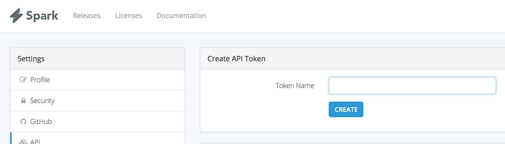Click the Spark wordmark text

tap(42, 16)
